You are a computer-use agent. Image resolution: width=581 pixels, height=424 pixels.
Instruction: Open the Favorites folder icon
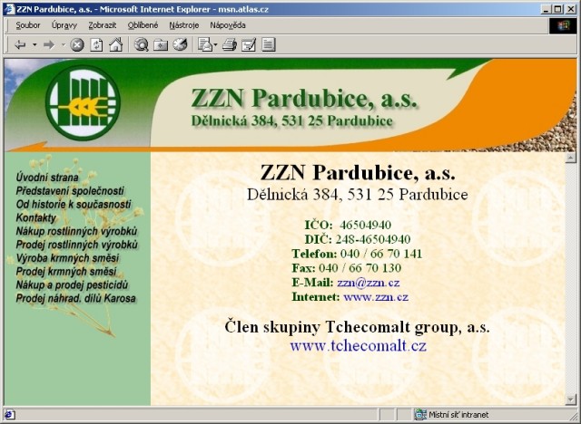[x=161, y=45]
